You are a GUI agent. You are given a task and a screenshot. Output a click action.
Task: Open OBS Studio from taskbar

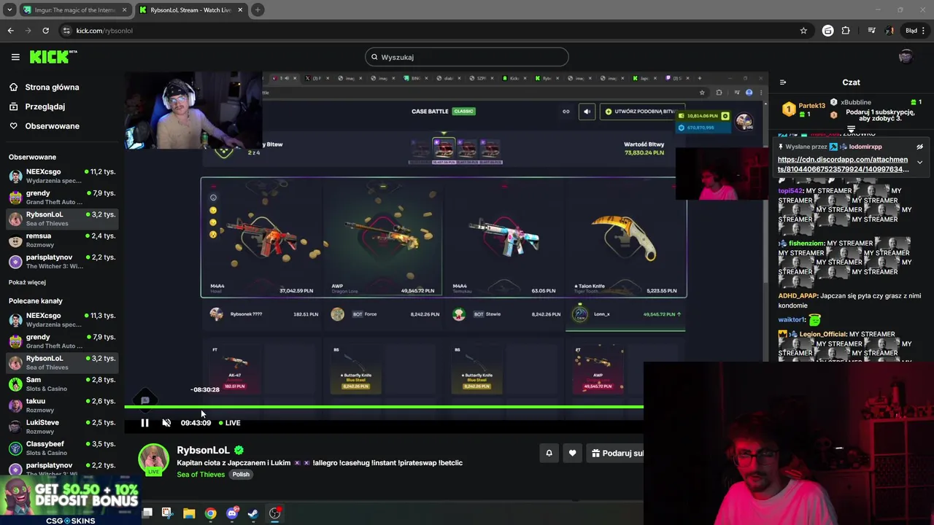point(275,513)
